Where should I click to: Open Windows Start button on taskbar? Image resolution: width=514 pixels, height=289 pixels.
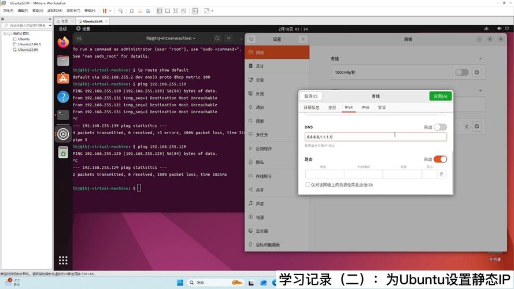(180, 283)
